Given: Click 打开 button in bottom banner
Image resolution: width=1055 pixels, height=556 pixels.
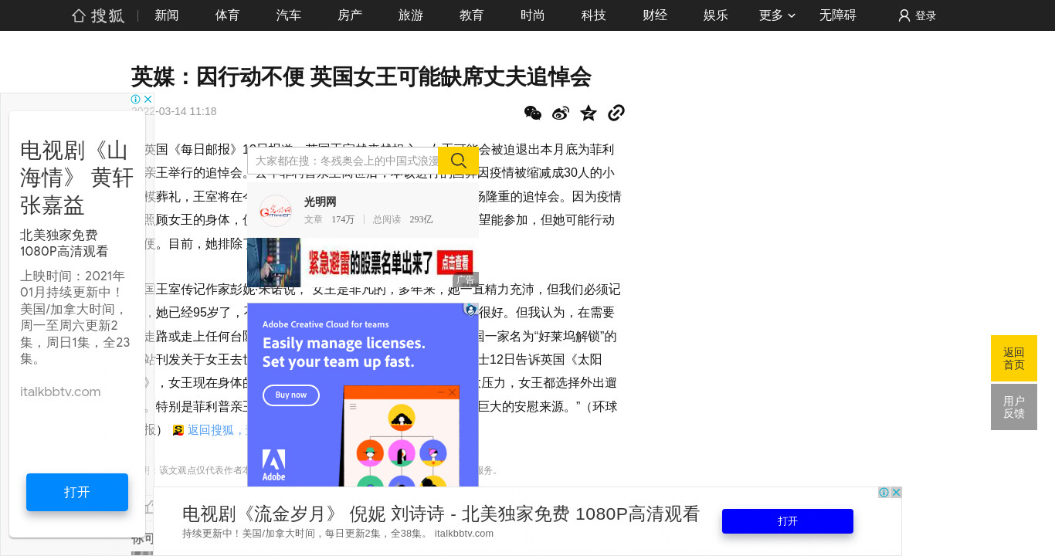Looking at the screenshot, I should [x=788, y=521].
